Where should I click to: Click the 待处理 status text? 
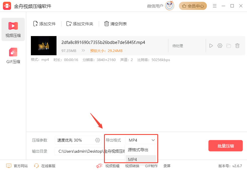pyautogui.click(x=178, y=46)
